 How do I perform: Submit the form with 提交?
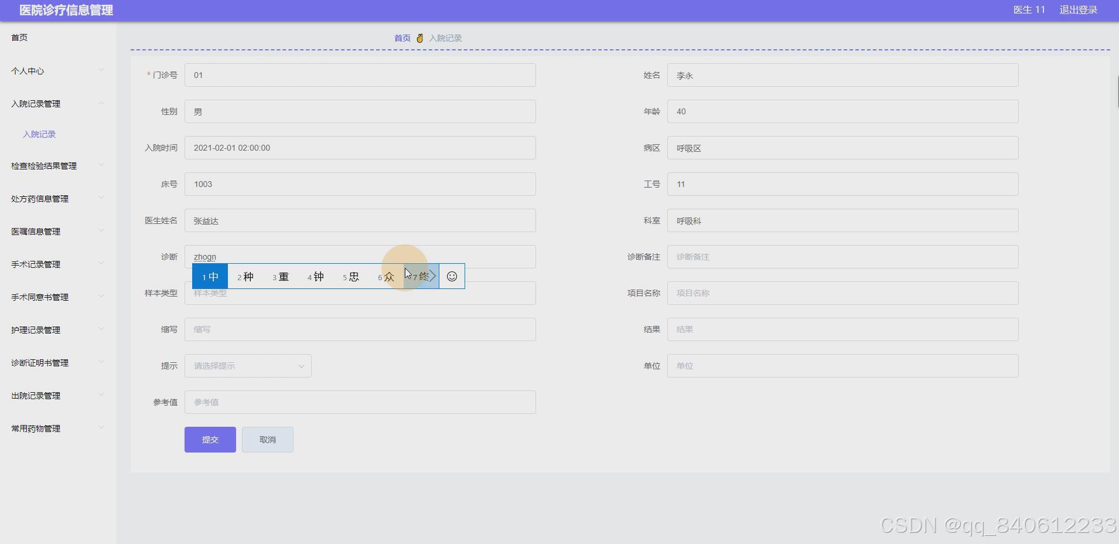pyautogui.click(x=210, y=440)
